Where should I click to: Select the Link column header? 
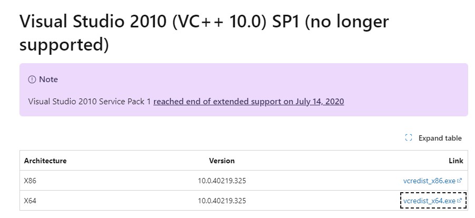tap(456, 161)
